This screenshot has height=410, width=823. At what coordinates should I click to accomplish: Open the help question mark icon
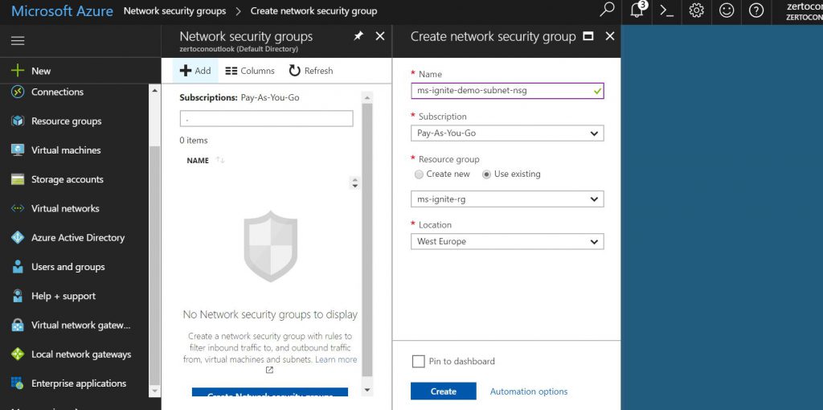click(x=756, y=10)
